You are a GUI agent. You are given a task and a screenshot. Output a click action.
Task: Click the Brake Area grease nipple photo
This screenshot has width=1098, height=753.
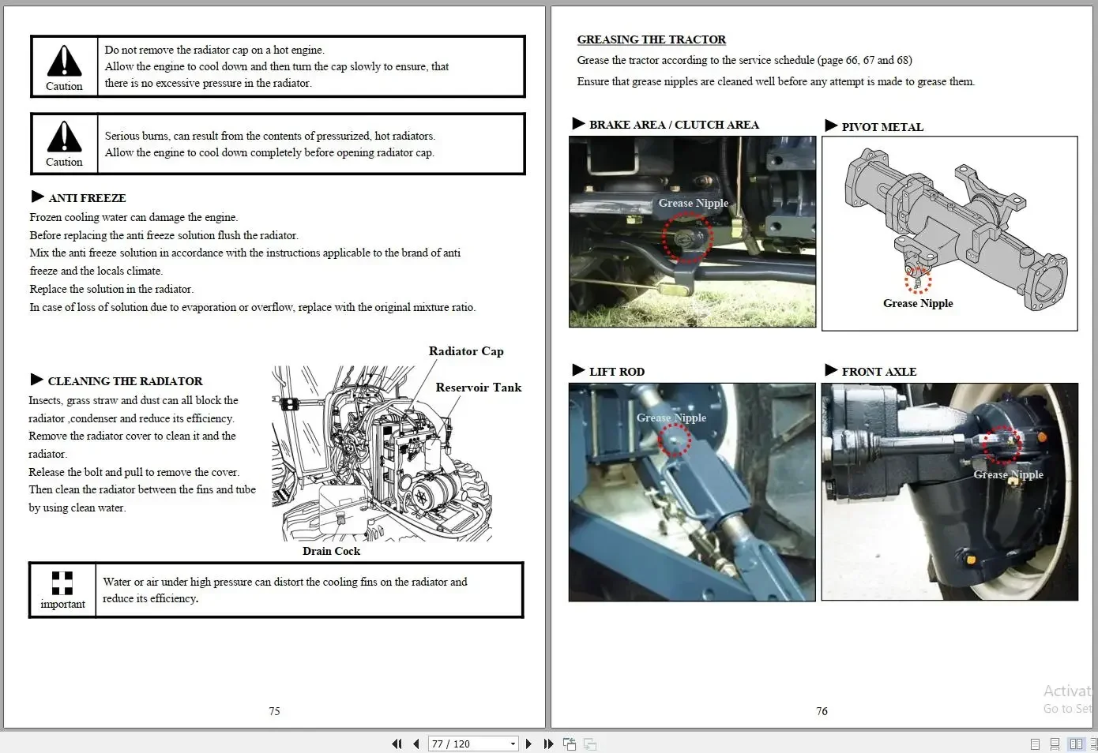pyautogui.click(x=692, y=231)
